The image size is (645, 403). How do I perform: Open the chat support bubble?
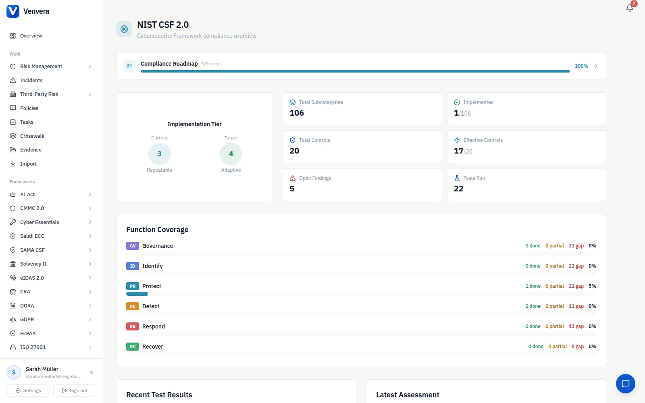[625, 384]
